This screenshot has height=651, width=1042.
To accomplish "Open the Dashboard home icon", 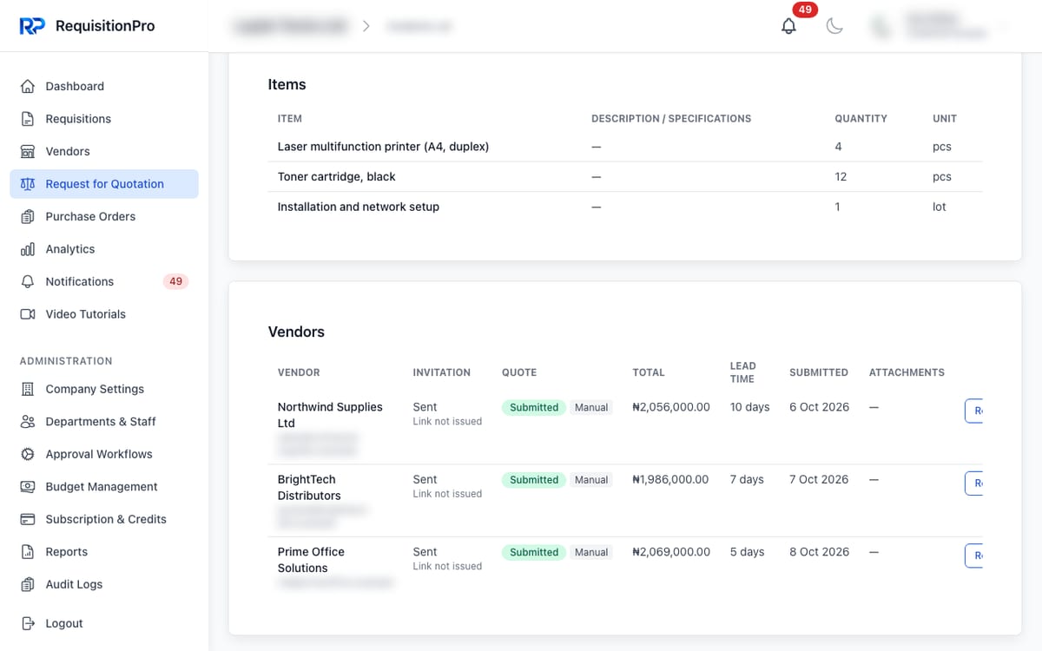I will (x=28, y=87).
